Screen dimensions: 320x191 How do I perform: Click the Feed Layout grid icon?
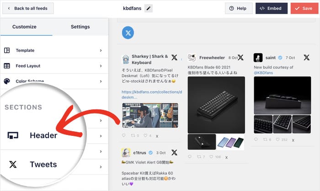7,66
